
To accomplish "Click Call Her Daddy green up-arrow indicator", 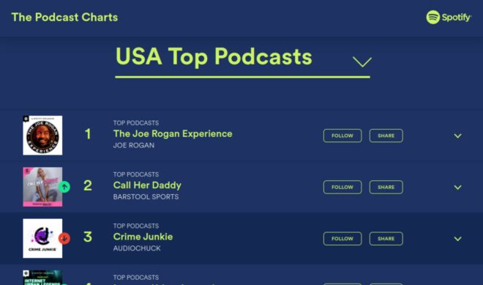I will coord(64,187).
